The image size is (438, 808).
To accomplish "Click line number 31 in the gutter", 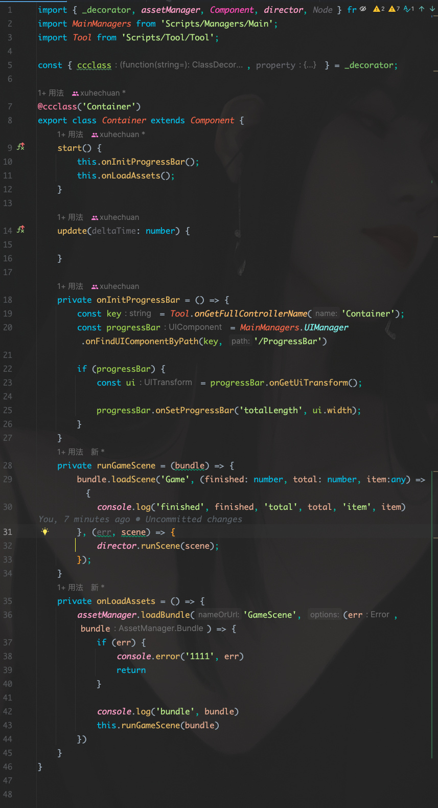I will click(x=8, y=532).
